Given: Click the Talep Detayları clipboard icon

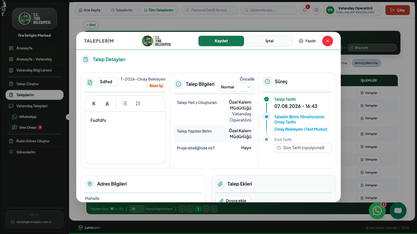Looking at the screenshot, I should point(86,59).
